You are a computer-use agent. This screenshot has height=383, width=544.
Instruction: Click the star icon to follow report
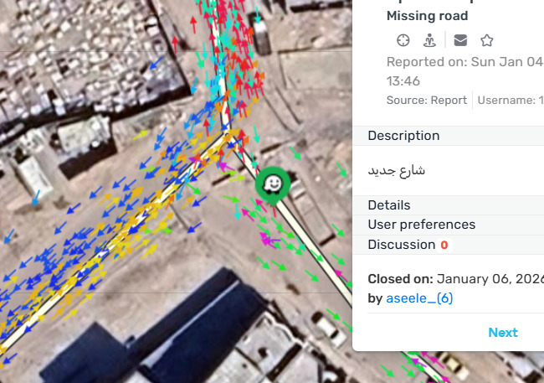(x=486, y=40)
